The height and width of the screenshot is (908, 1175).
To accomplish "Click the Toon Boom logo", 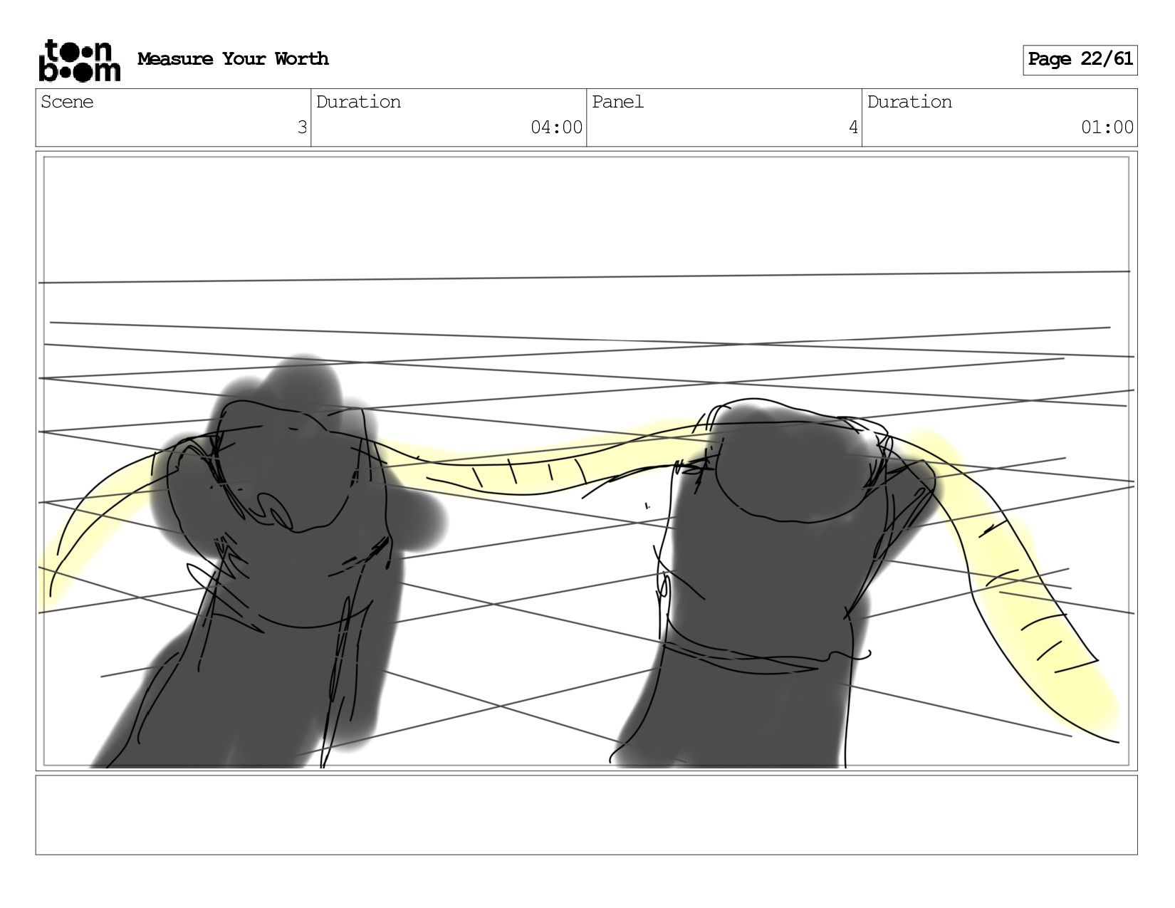I will [x=79, y=61].
